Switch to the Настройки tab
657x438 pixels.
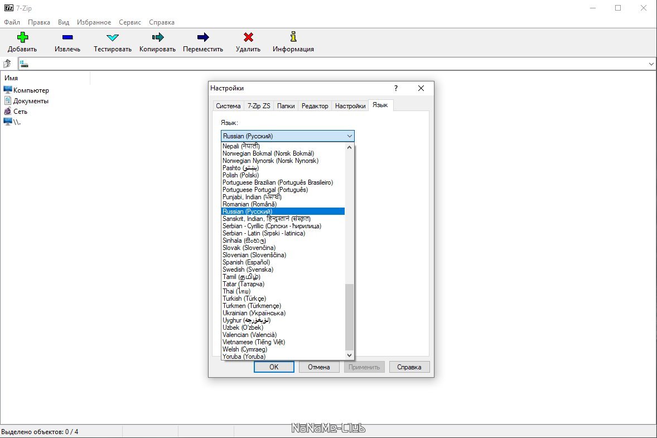point(350,106)
